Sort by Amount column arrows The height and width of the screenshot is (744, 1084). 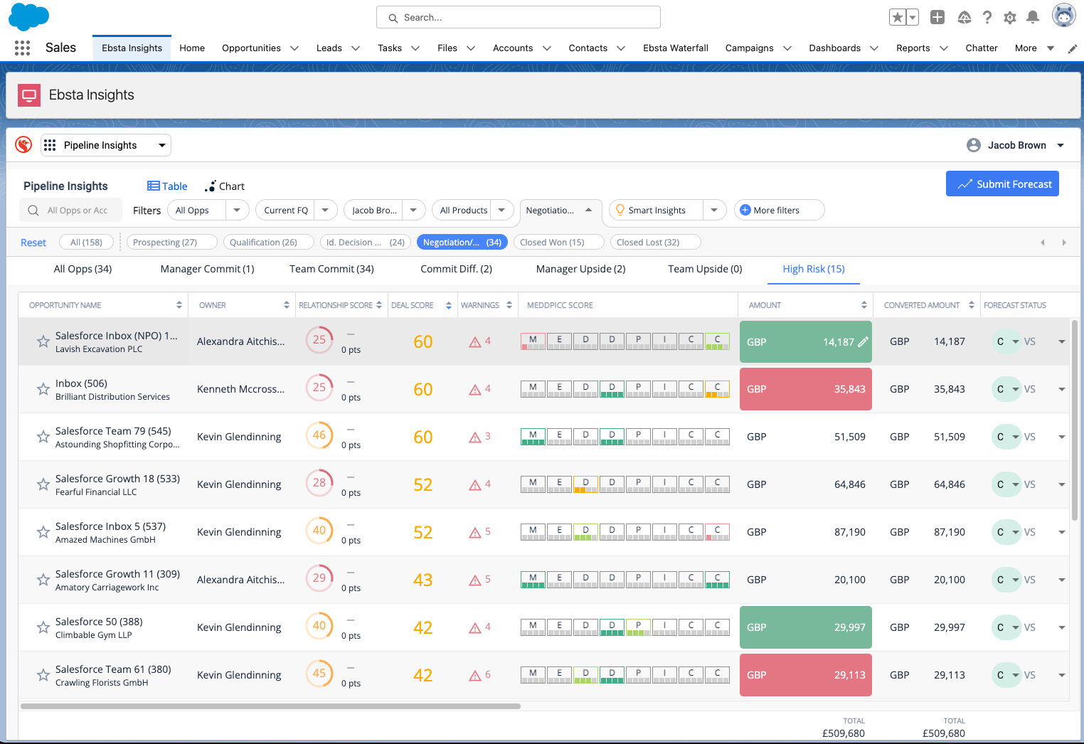pos(864,305)
